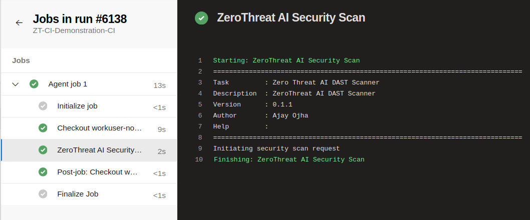Click log line number 10

point(199,159)
